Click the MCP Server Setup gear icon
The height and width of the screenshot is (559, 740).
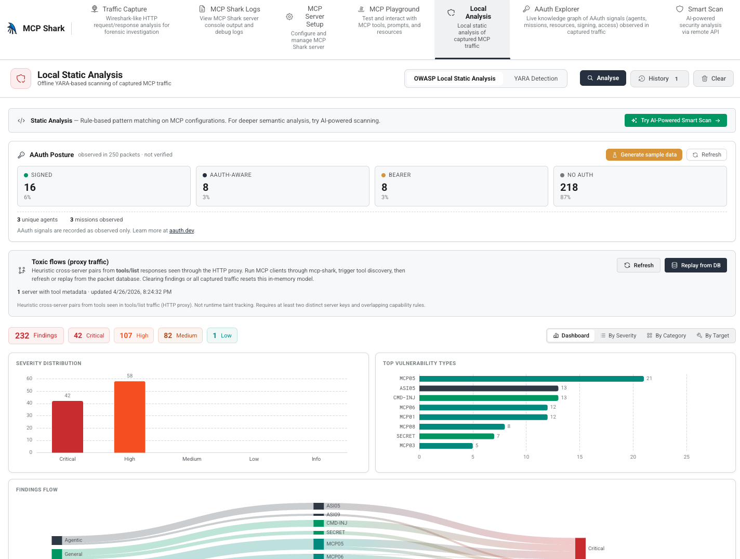pos(289,17)
